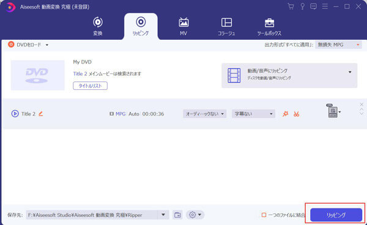Open the edit effects star-wand icon

click(285, 114)
